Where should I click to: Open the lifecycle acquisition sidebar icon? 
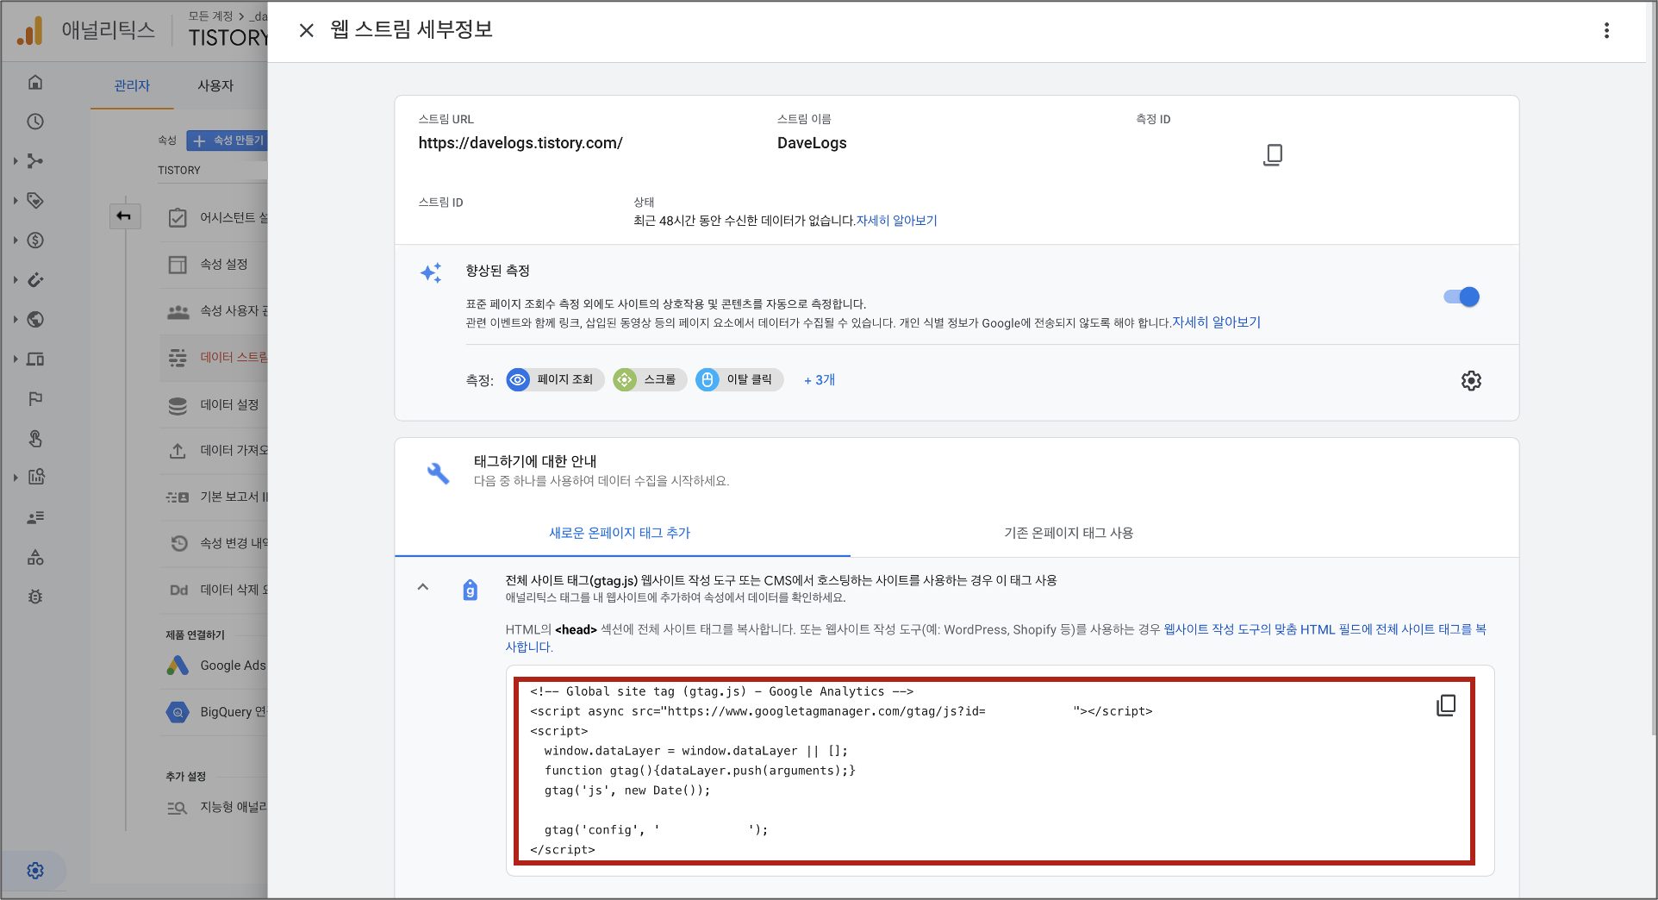click(x=35, y=161)
